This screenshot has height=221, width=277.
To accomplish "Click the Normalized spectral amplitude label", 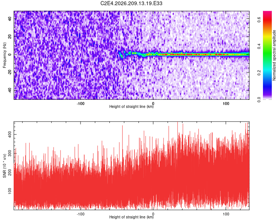I will 274,55.
